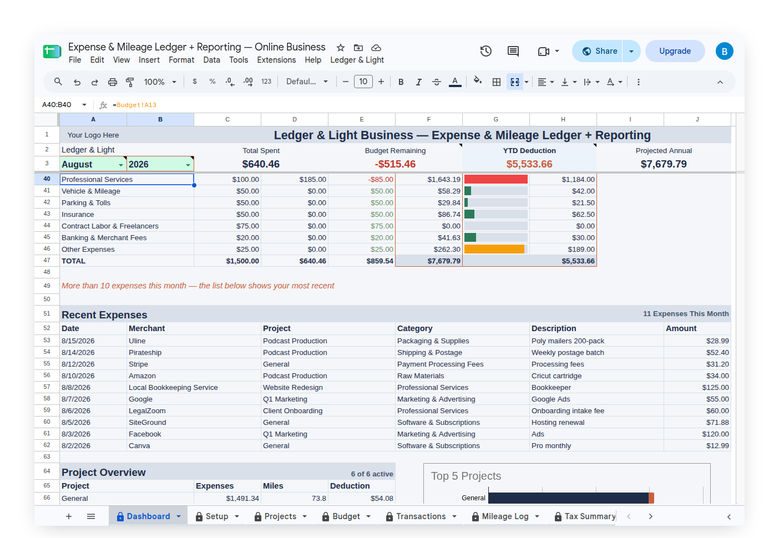Open the comments panel icon
This screenshot has height=538, width=779.
pyautogui.click(x=513, y=51)
